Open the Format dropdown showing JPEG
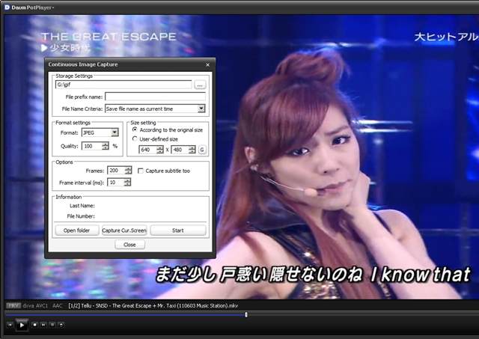The image size is (479, 339). tap(115, 132)
